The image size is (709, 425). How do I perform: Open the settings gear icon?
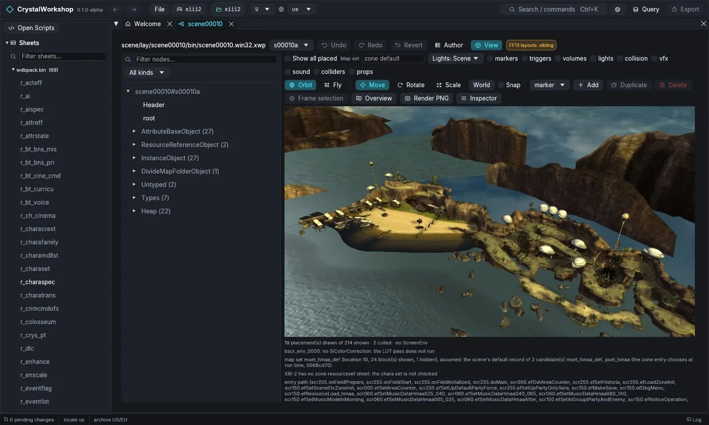click(617, 9)
